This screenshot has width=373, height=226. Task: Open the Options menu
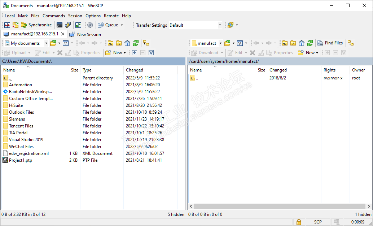point(93,16)
